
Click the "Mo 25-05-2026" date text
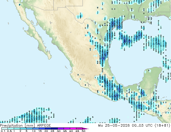coord(114,126)
